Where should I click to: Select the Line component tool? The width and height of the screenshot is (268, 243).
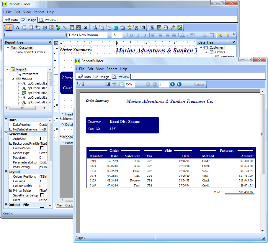(65, 27)
